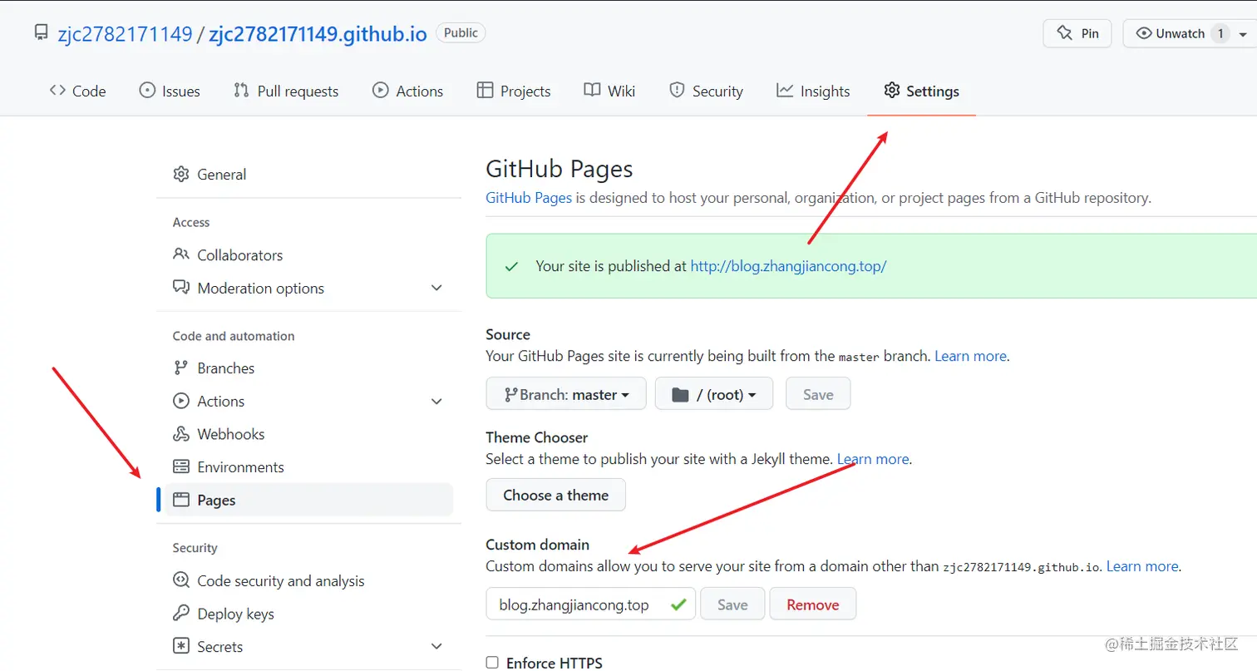Viewport: 1257px width, 671px height.
Task: Click the Webhooks icon
Action: click(180, 434)
